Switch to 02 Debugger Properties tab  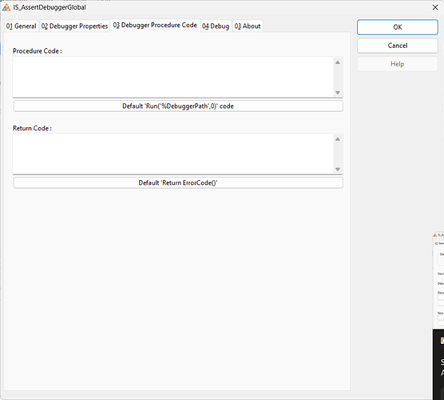click(74, 26)
